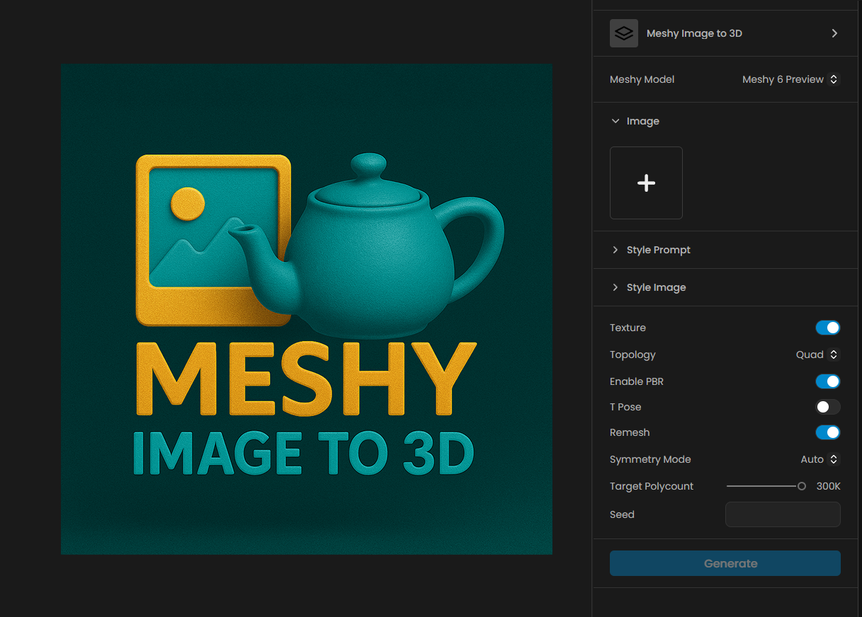Open the Meshy 6 Preview model dropdown
This screenshot has height=617, width=862.
pos(790,79)
